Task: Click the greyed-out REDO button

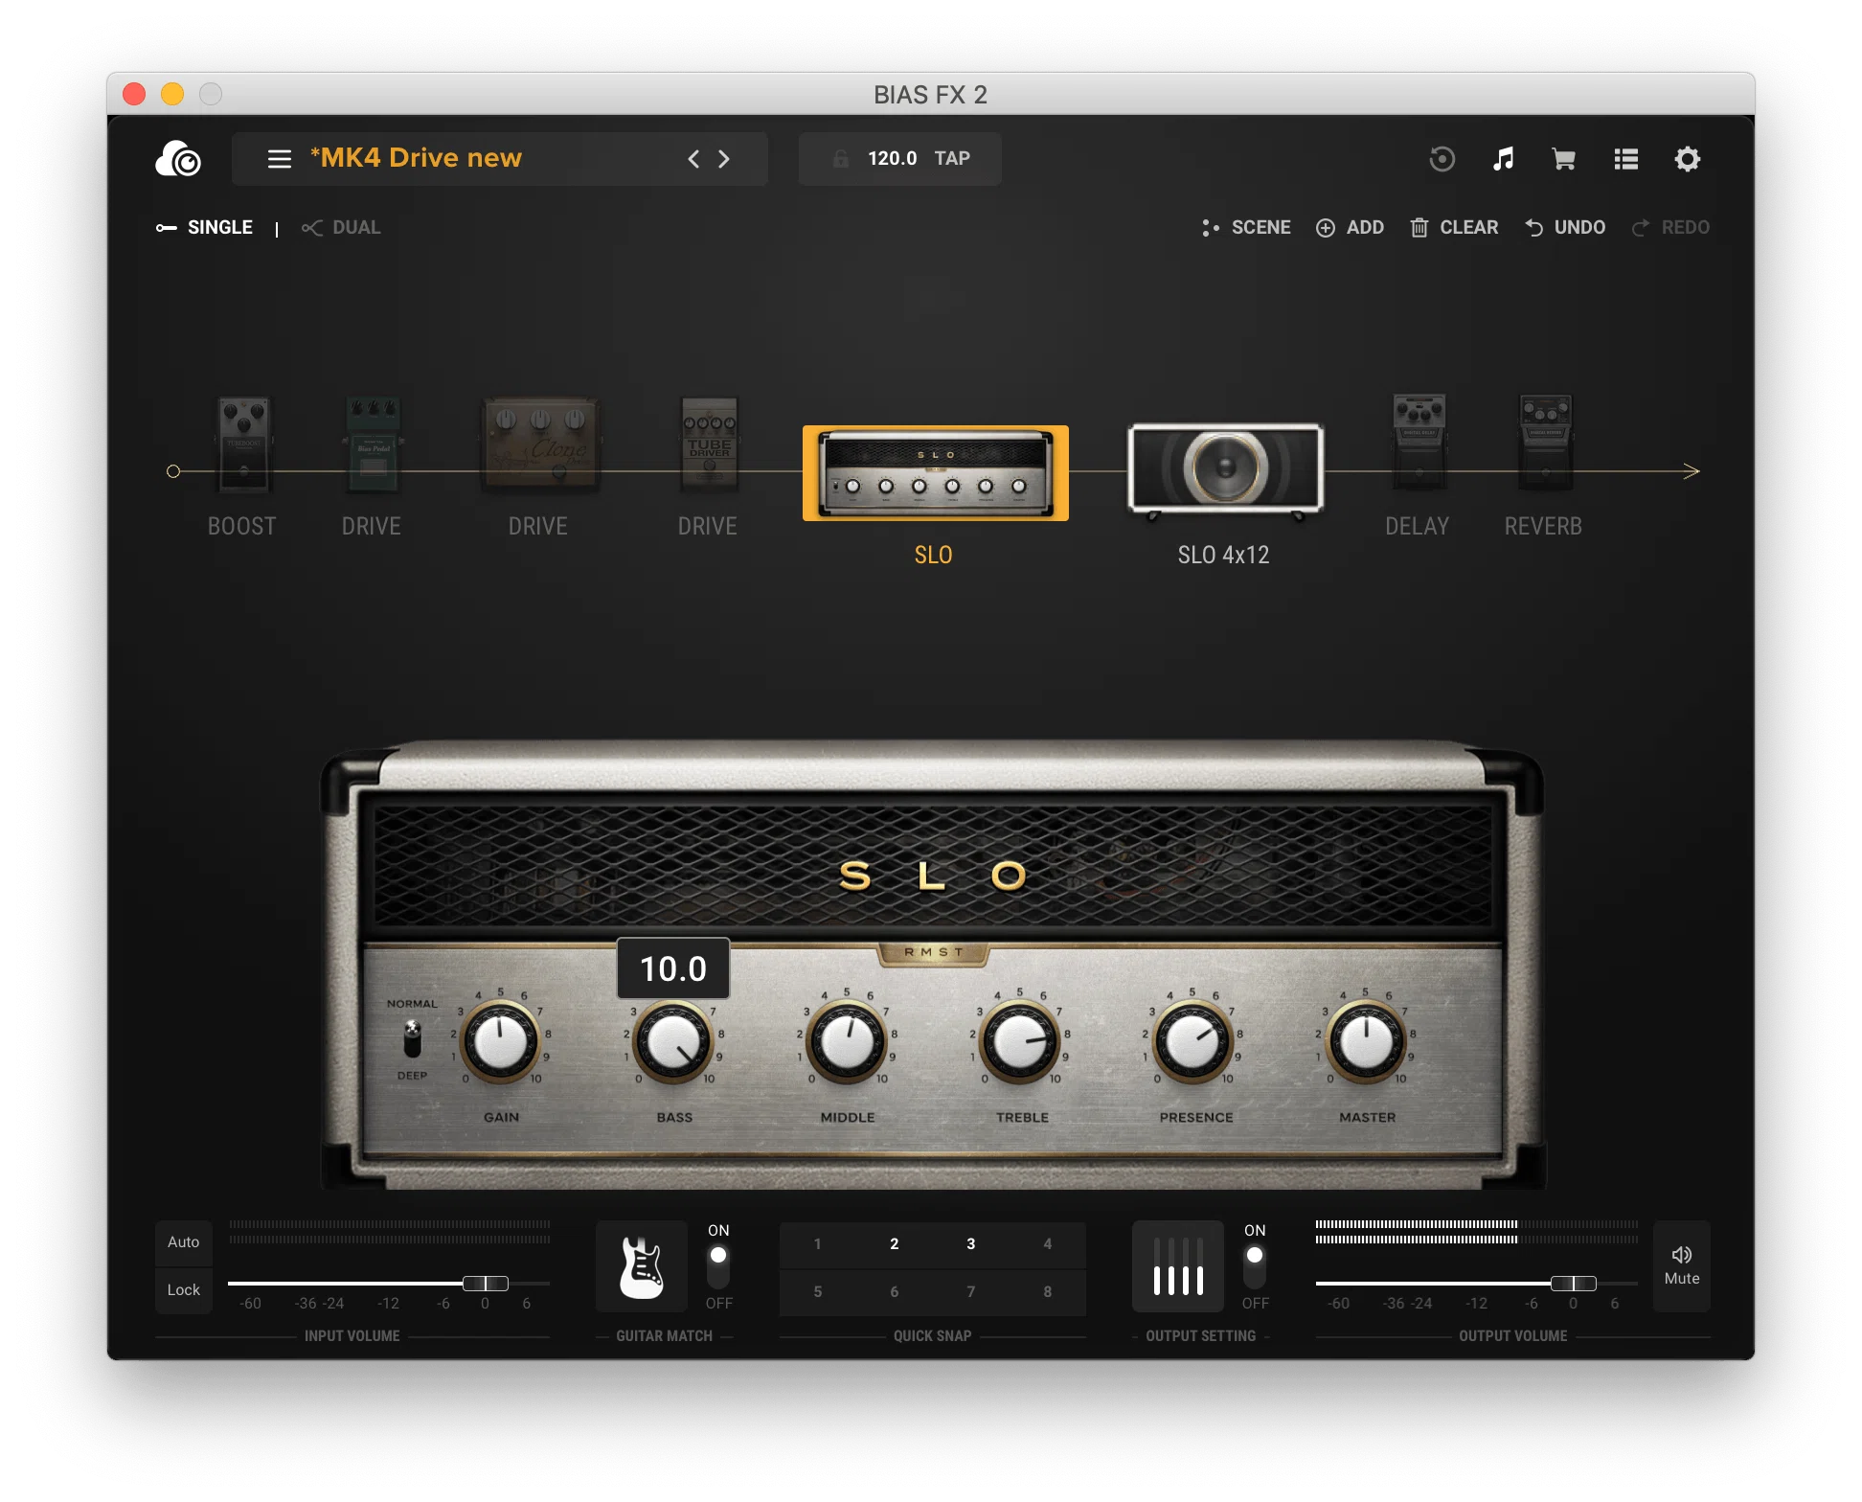Action: tap(1670, 227)
